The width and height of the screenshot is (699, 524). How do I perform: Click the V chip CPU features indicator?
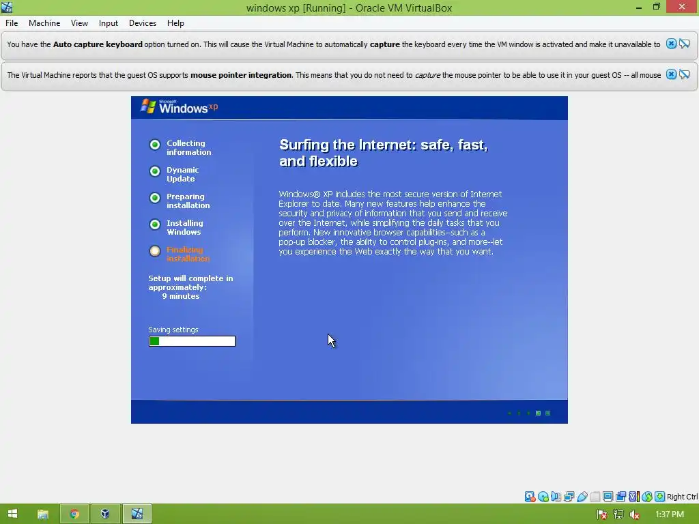pos(633,497)
